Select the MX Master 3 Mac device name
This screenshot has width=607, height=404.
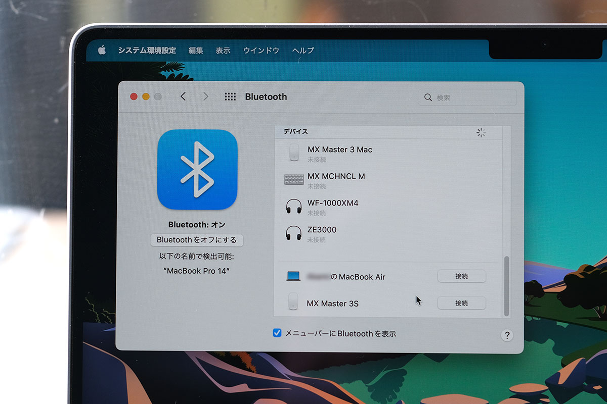340,150
